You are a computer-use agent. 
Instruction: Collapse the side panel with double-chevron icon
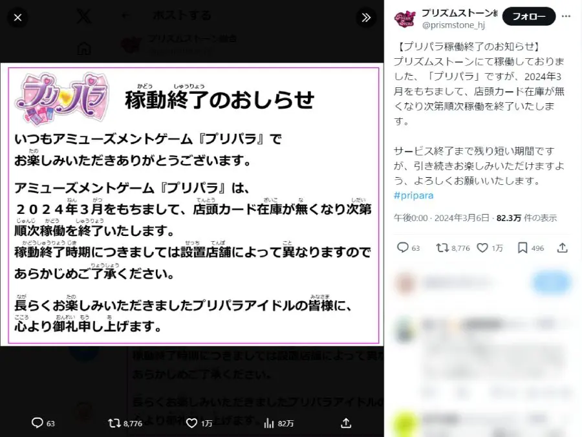pyautogui.click(x=366, y=17)
